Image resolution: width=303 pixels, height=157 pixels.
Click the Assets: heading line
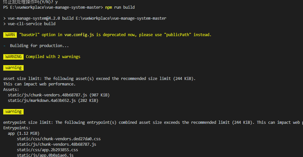point(11,90)
